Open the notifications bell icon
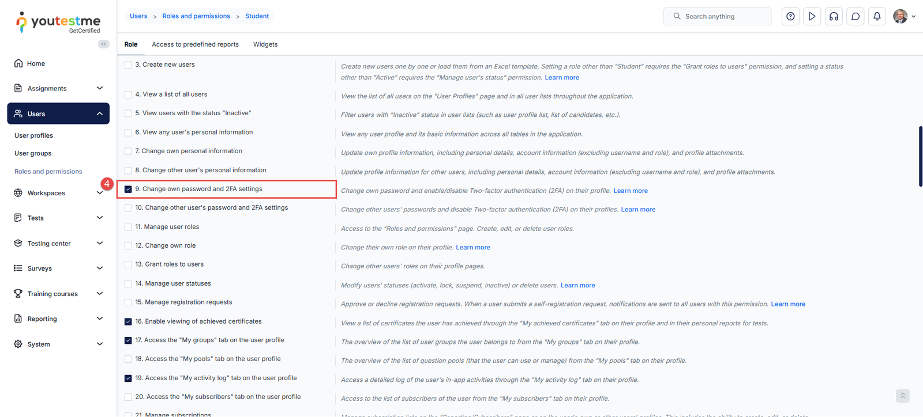Viewport: 923px width, 417px height. (877, 16)
